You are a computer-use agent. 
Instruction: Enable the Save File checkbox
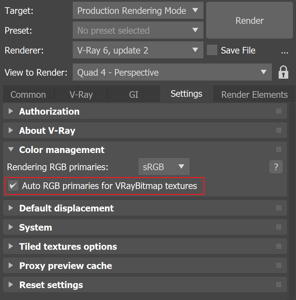click(212, 50)
